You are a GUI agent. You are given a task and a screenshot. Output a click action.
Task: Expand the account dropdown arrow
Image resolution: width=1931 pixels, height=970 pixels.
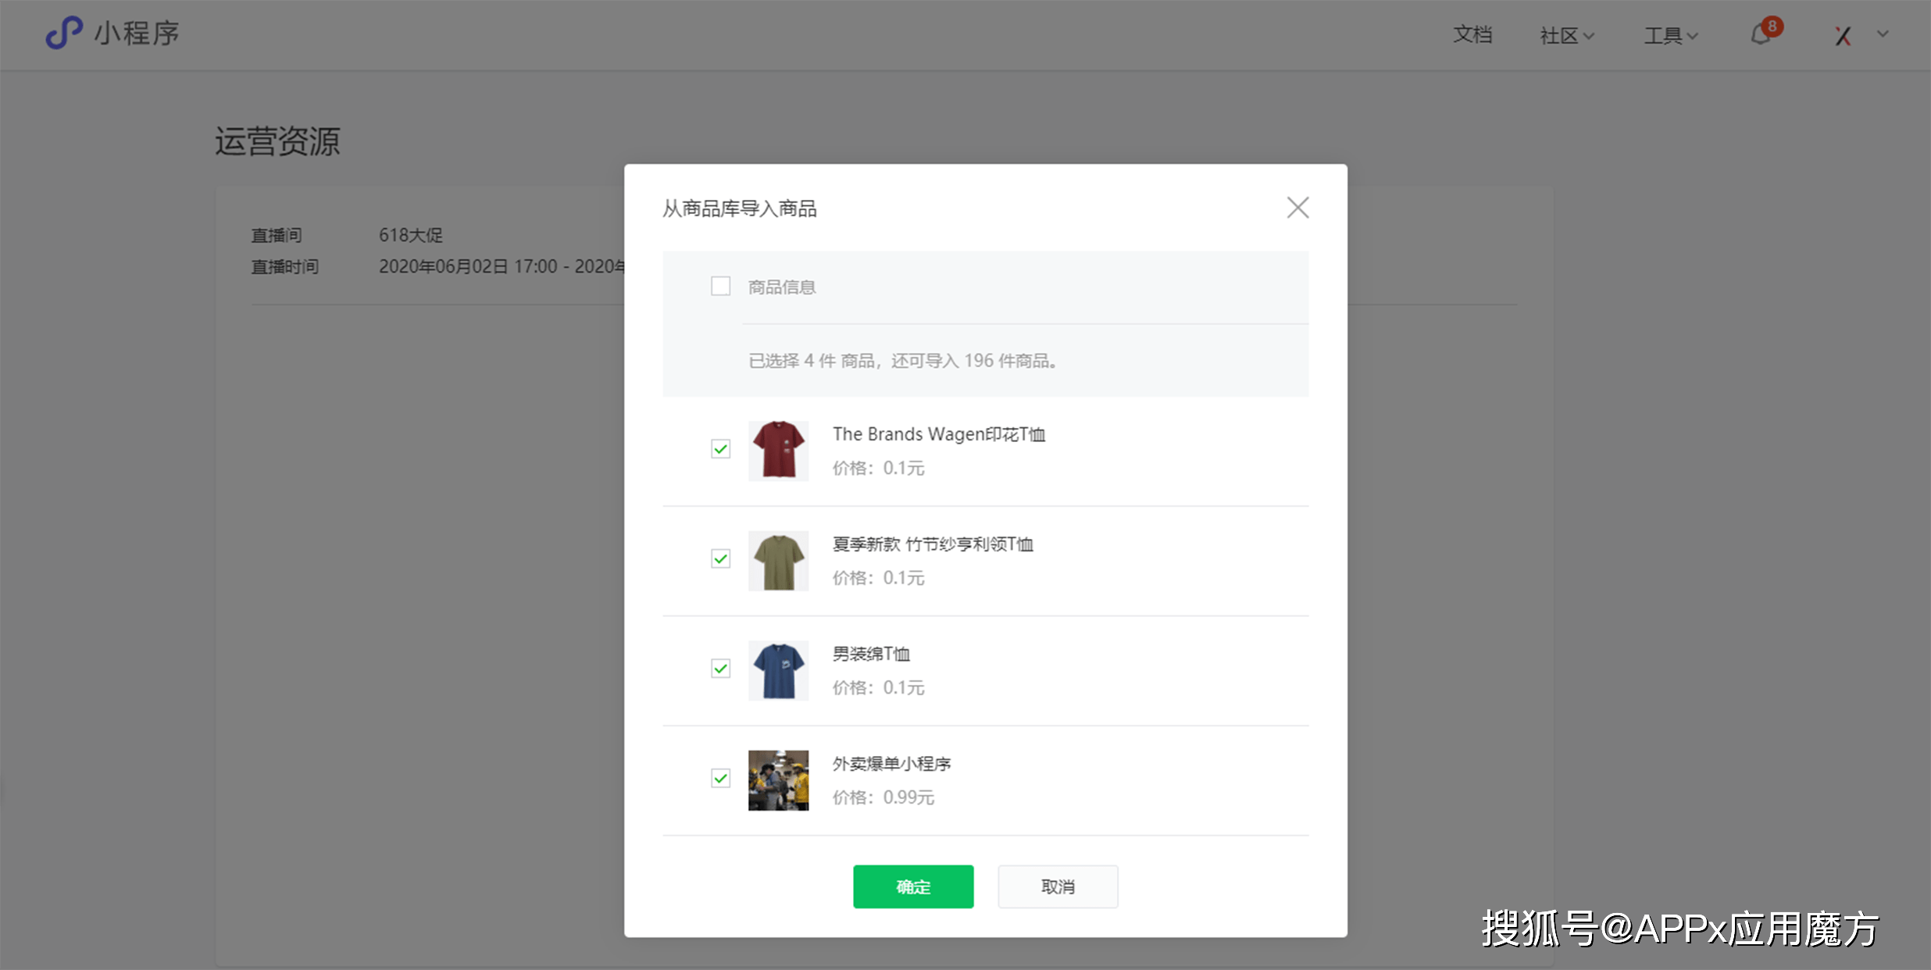[x=1883, y=34]
